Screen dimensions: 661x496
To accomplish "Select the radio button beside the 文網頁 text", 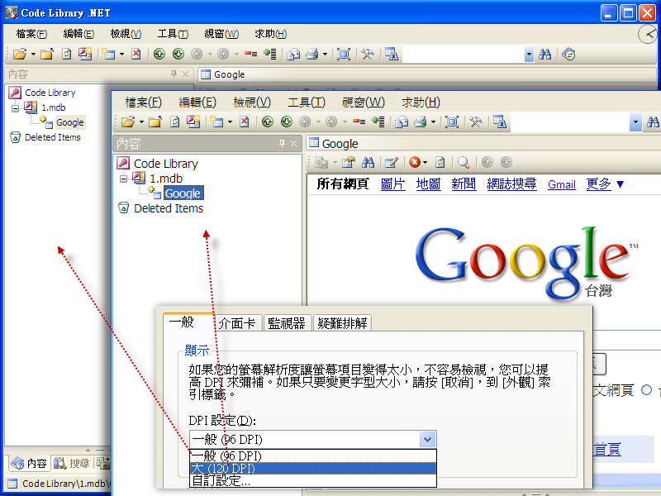I will coord(646,389).
